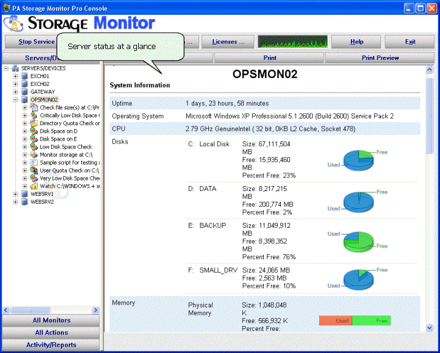This screenshot has height=353, width=440.
Task: Click the EXCH02 server icon
Action: (25, 84)
